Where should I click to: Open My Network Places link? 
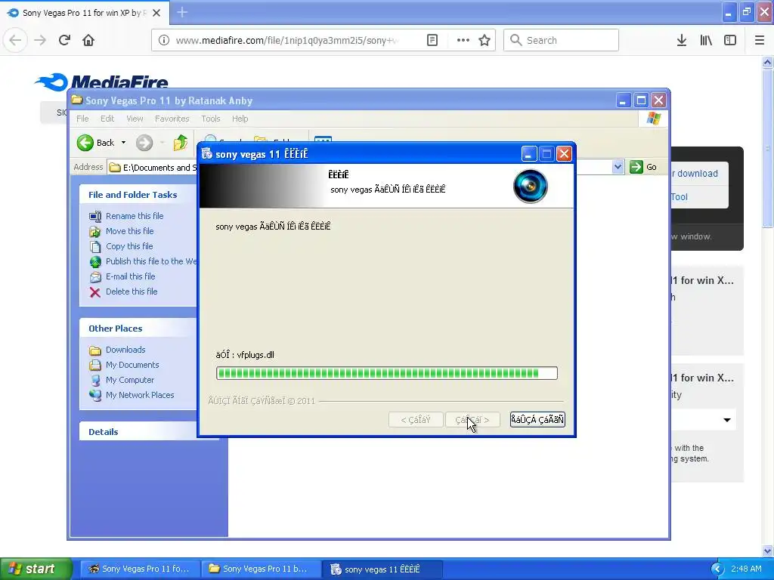140,395
